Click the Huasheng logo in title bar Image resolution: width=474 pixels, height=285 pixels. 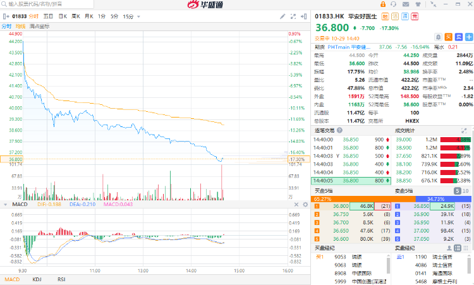point(205,4)
